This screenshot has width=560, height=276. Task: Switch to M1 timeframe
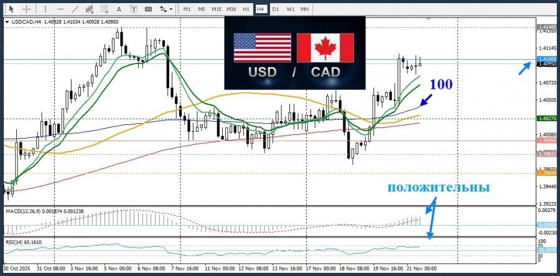click(187, 9)
